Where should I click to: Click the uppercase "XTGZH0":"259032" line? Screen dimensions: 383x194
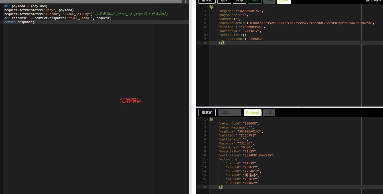click(243, 179)
